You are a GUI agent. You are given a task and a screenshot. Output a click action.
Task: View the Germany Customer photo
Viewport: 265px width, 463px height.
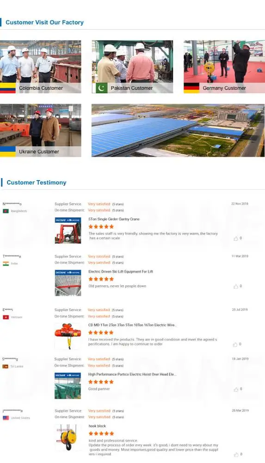point(224,67)
